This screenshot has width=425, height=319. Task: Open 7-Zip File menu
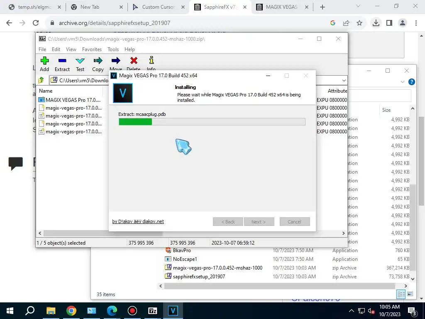(42, 49)
